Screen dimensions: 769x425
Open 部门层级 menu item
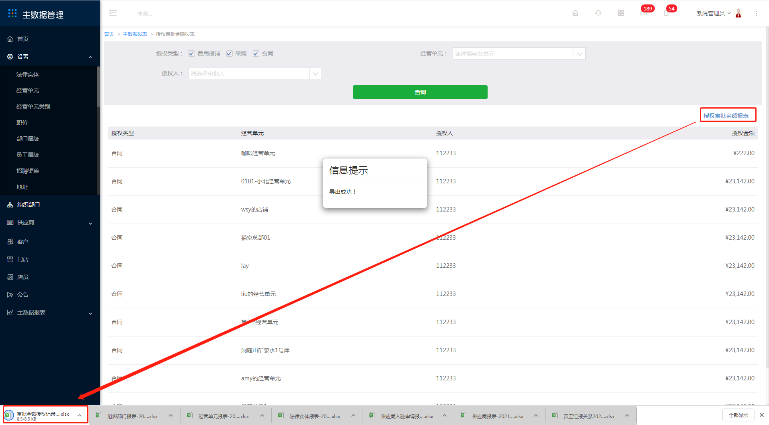[28, 139]
